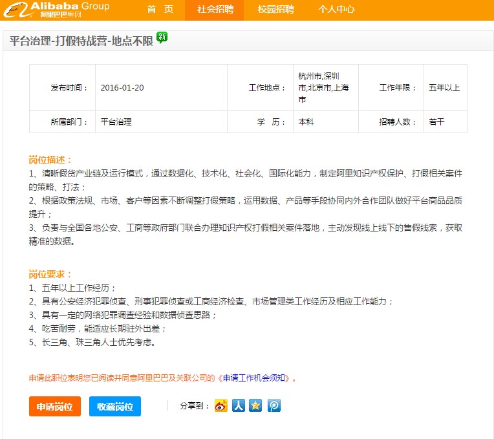
Task: Select the date 2016-01-20
Action: 122,87
